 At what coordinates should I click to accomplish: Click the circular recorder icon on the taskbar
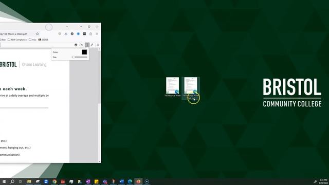(147, 181)
